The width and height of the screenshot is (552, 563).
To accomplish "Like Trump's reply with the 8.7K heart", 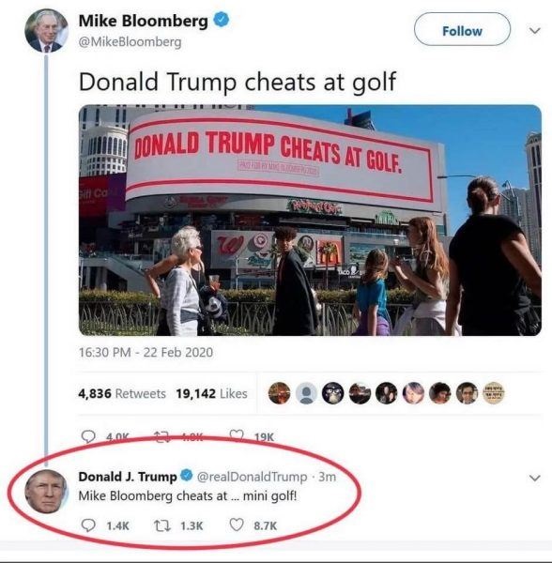I will 237,525.
